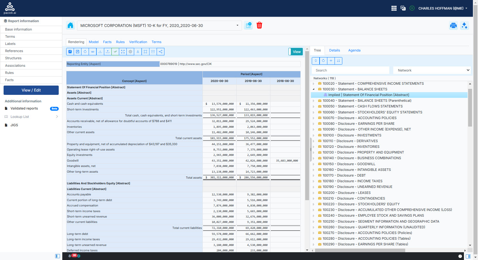Collapse the 100030 BALANCE SHEETS node
This screenshot has height=260, width=478.
coord(314,89)
